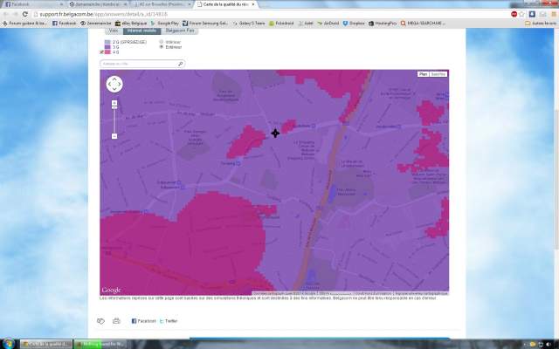Zoom out on the coverage map
Screen dimensions: 559x349
114,136
